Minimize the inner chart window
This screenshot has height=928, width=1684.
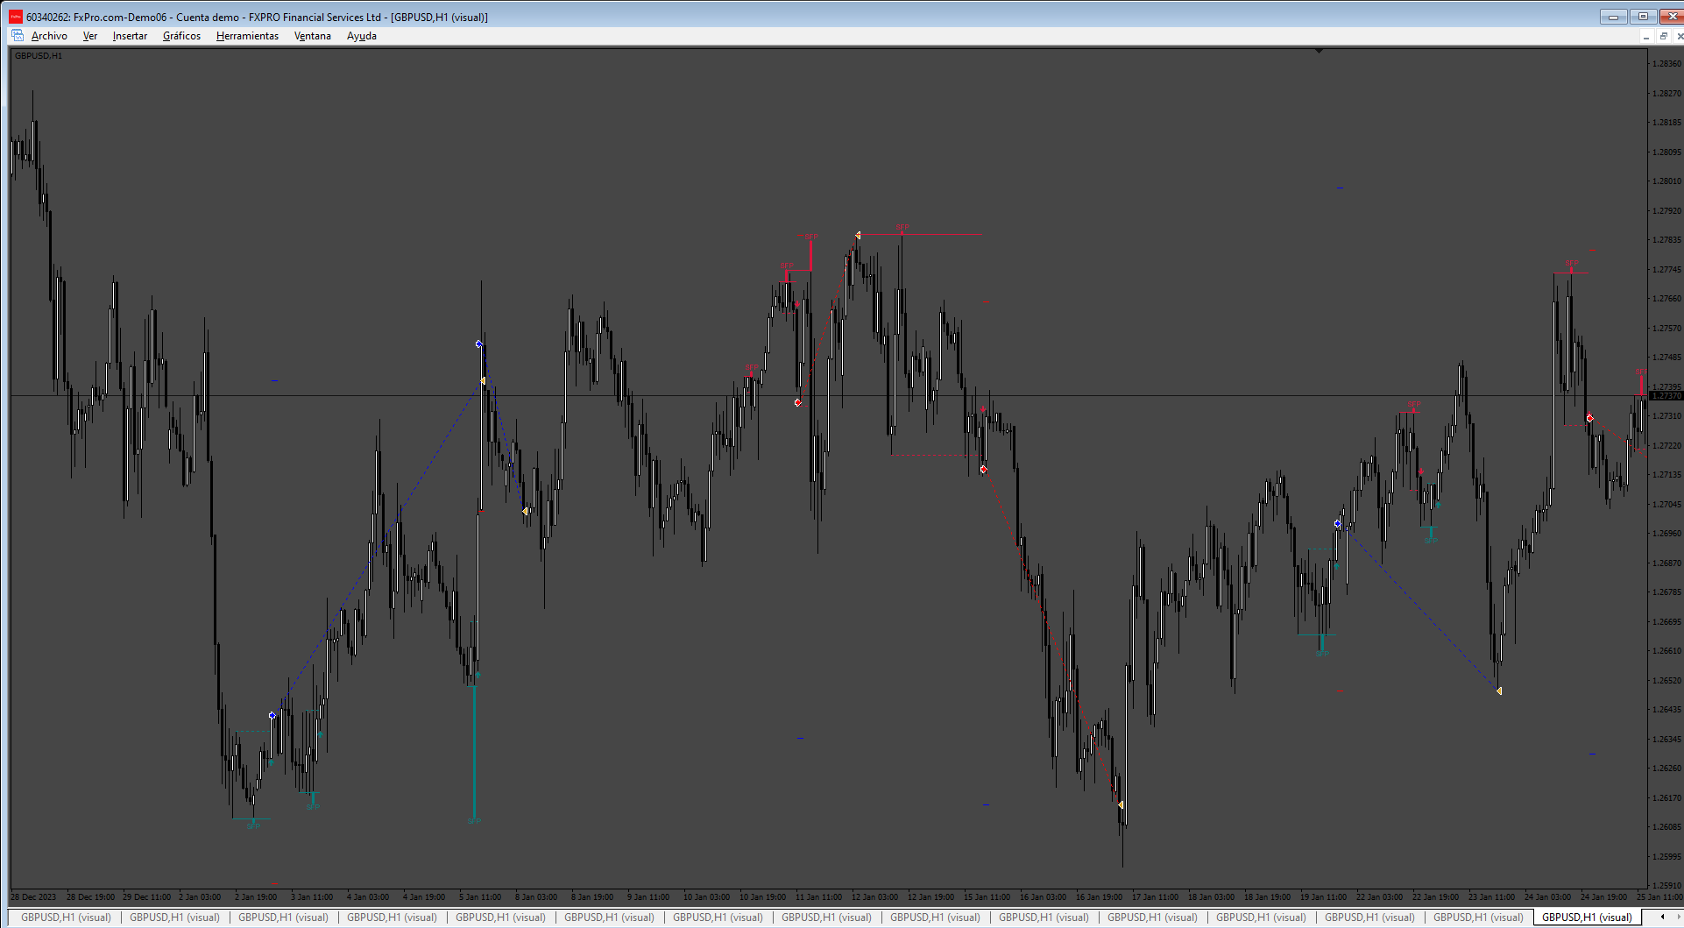pos(1646,36)
